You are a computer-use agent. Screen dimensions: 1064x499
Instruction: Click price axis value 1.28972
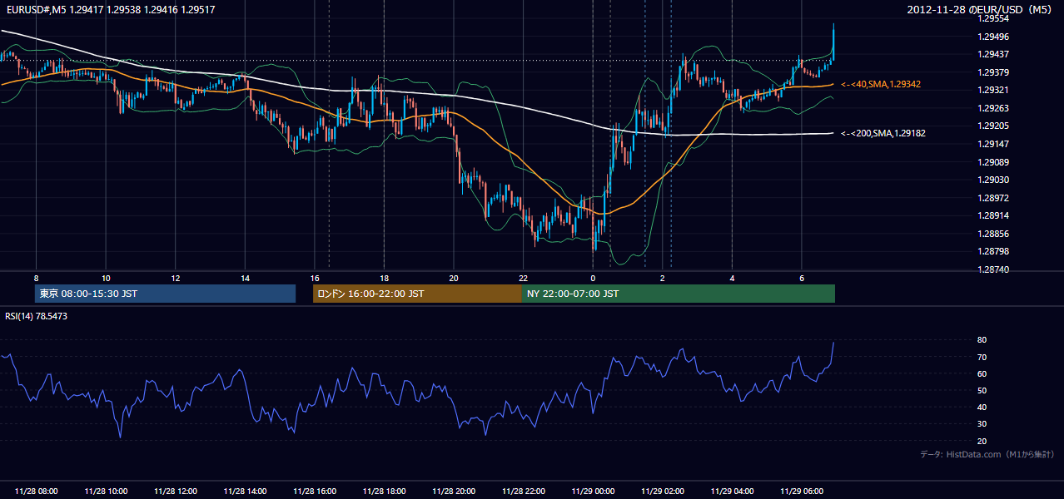993,198
